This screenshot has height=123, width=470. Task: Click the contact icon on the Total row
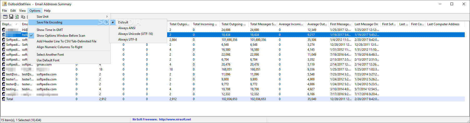pyautogui.click(x=4, y=99)
